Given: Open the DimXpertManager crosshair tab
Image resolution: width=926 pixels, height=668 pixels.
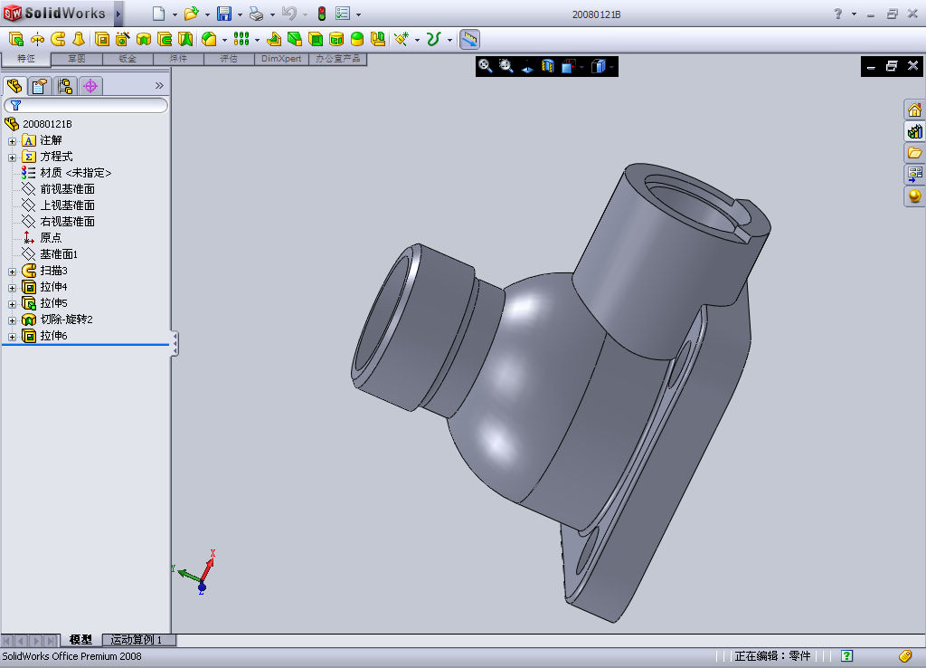Looking at the screenshot, I should [x=90, y=86].
